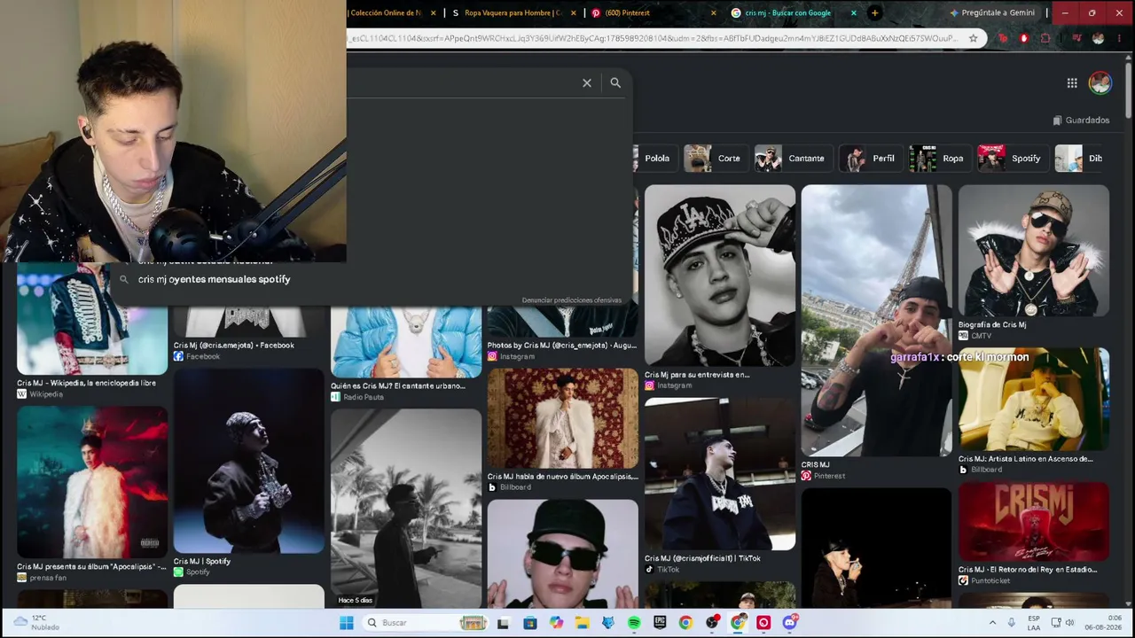Viewport: 1135px width, 638px height.
Task: Click the microphone icon in the system tray
Action: tap(1012, 623)
